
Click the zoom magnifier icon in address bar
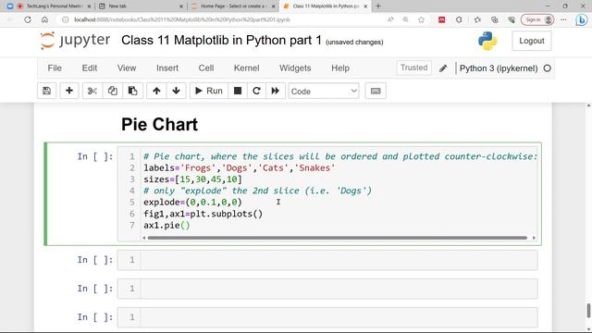click(x=405, y=19)
